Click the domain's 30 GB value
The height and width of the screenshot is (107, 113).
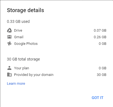coord(102,75)
